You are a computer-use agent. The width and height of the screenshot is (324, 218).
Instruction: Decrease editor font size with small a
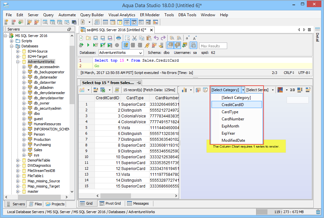[187, 38]
